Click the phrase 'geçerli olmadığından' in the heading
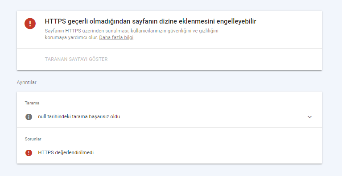This screenshot has width=342, height=176. coord(99,21)
